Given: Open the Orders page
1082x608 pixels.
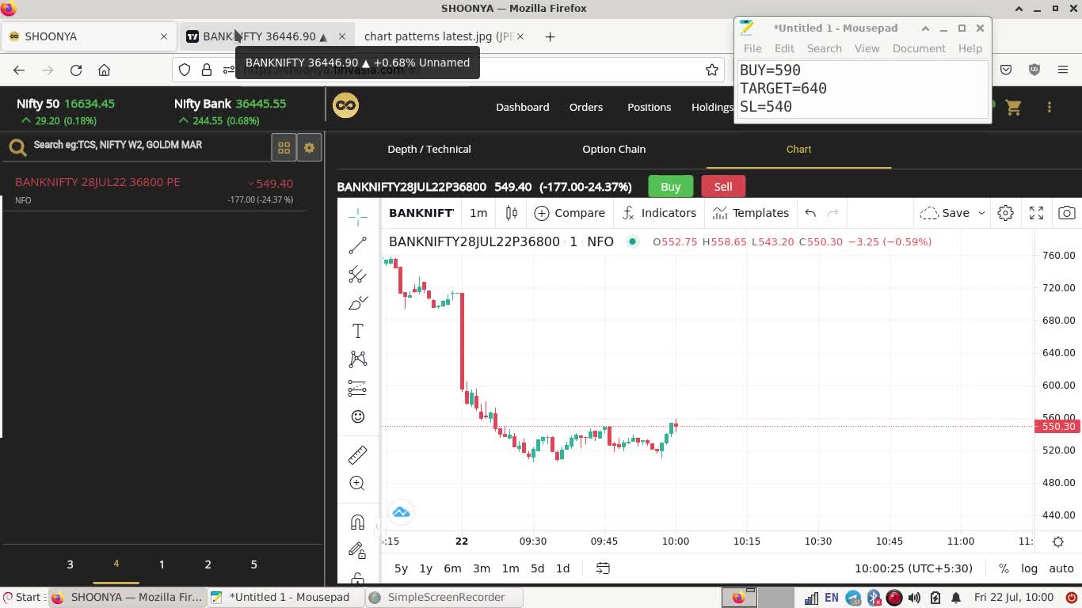Looking at the screenshot, I should (586, 107).
